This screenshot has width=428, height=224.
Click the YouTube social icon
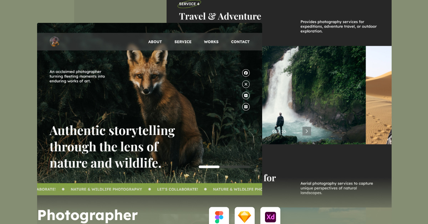[246, 95]
